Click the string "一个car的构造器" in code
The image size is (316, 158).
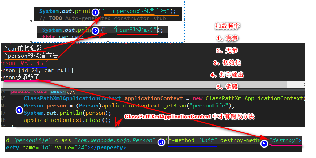pyautogui.click(x=131, y=30)
